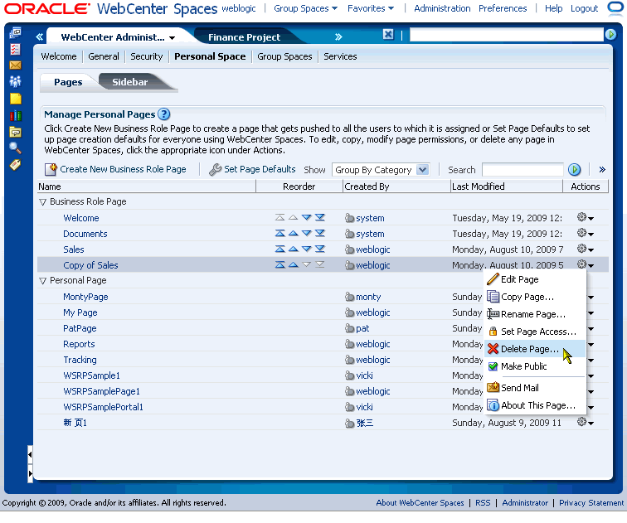This screenshot has height=523, width=627.
Task: Close the Finance Project tab with X
Action: click(388, 34)
